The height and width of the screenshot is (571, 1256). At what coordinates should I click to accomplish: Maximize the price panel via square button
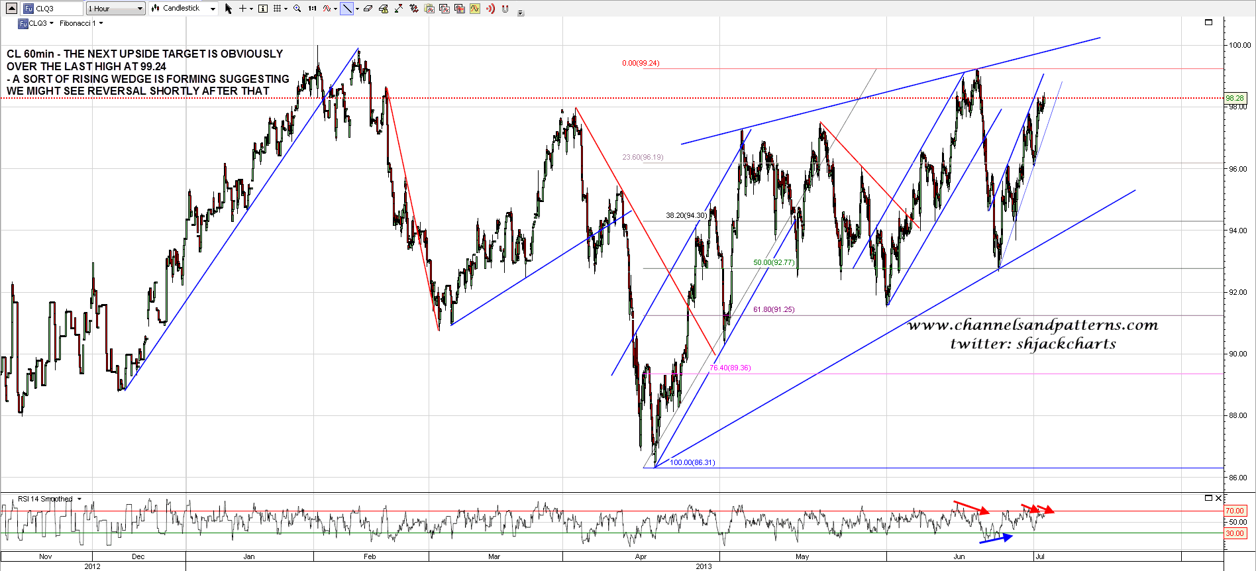click(1208, 23)
